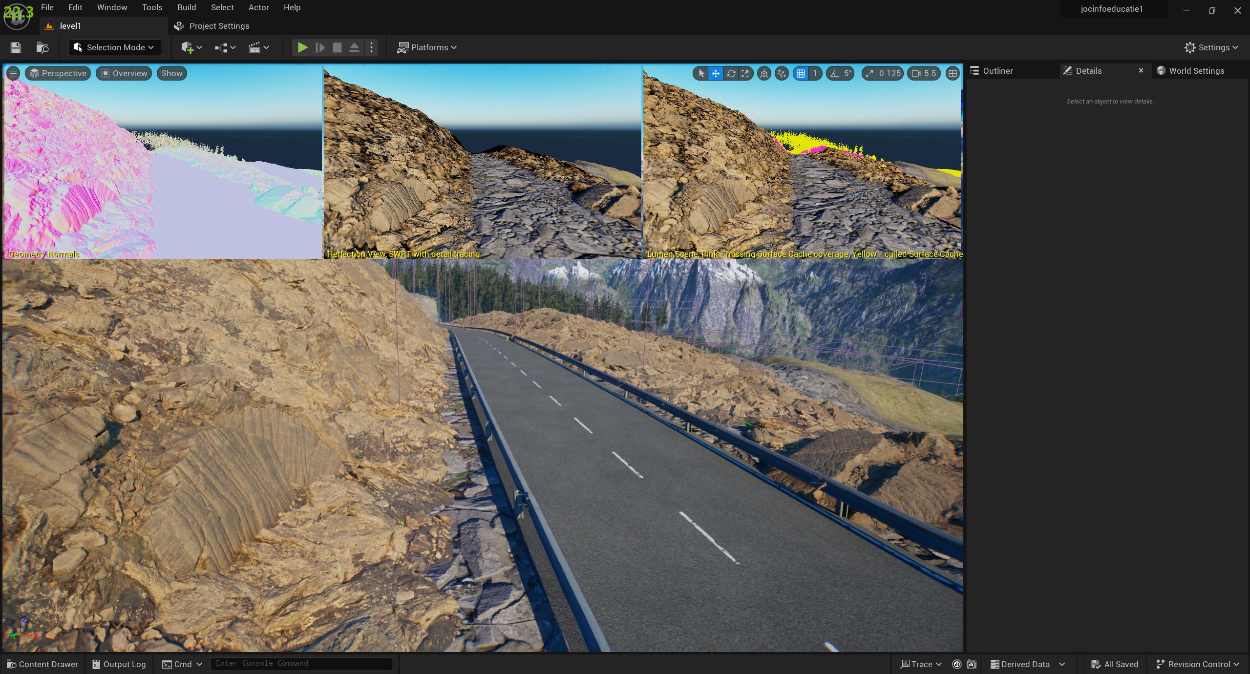Expand the Platforms dropdown
The height and width of the screenshot is (674, 1250).
[x=427, y=47]
